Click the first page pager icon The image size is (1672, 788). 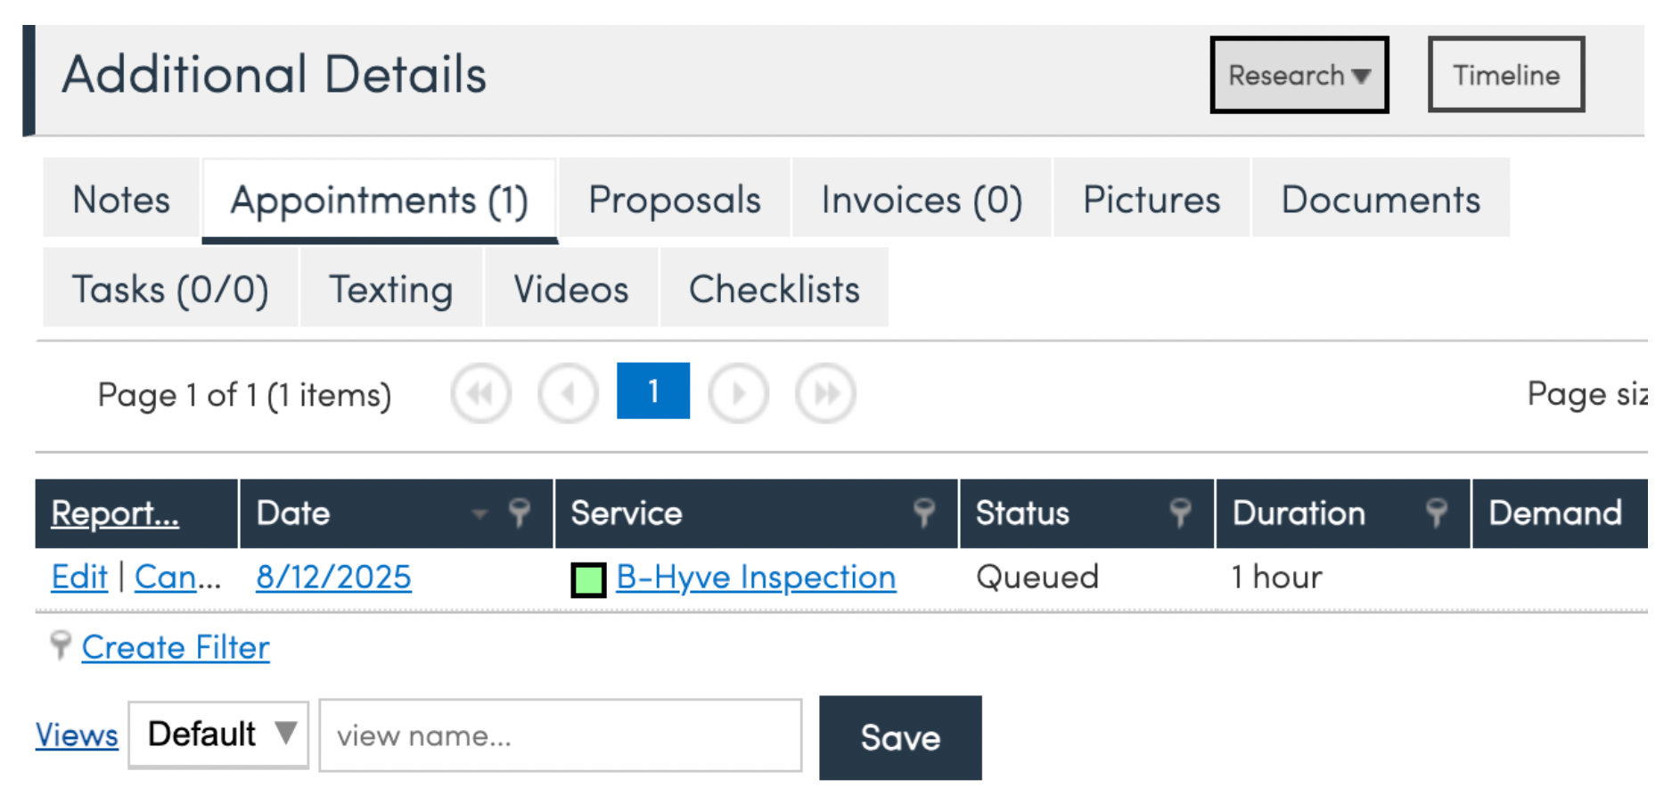[480, 393]
